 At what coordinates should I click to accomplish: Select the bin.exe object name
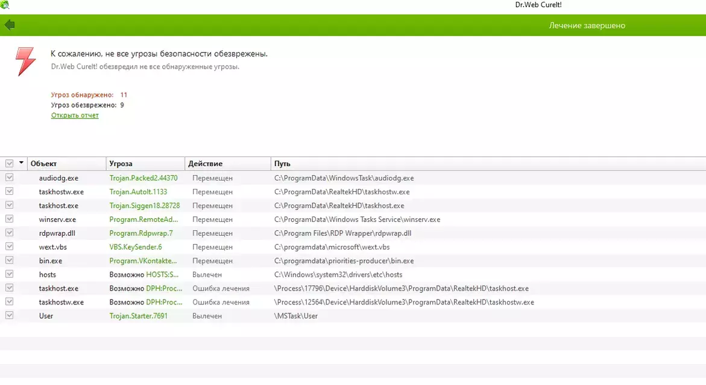tap(51, 260)
